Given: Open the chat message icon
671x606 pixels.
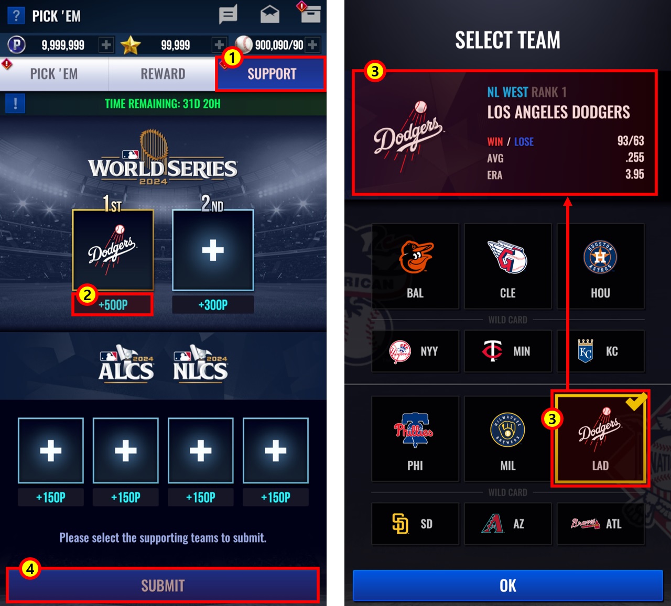Looking at the screenshot, I should point(228,15).
